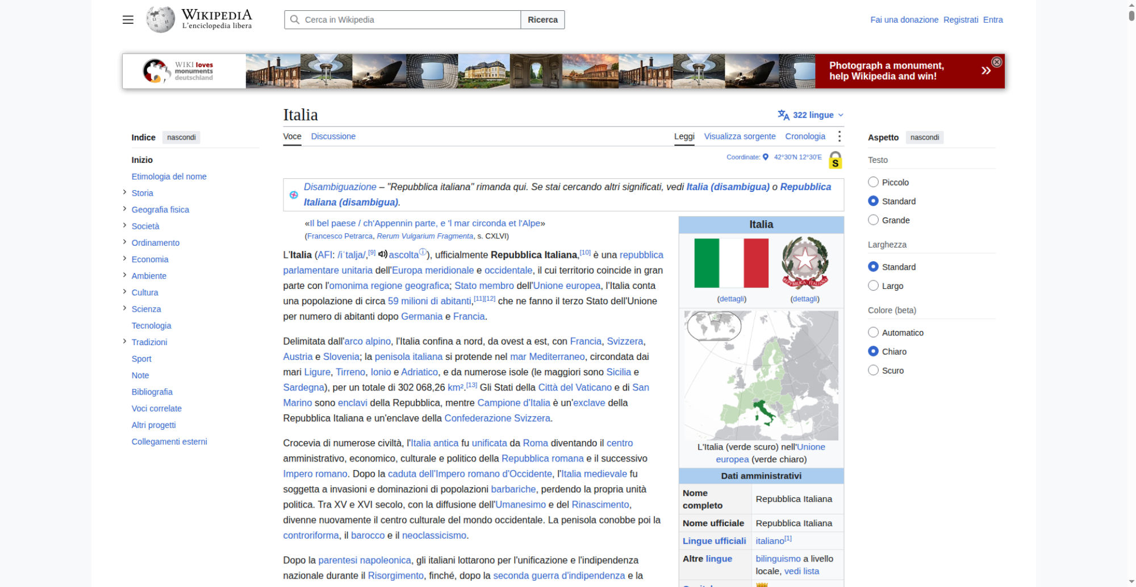
Task: Open the Cronologia tab
Action: 805,136
